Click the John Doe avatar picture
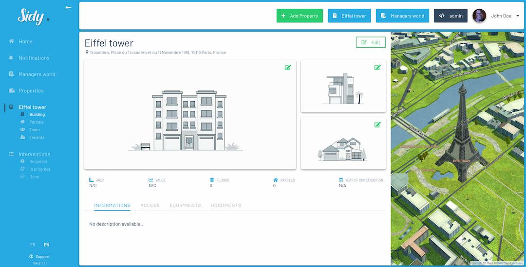 [479, 16]
